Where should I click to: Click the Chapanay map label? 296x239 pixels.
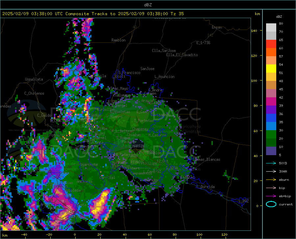pyautogui.click(x=140, y=129)
